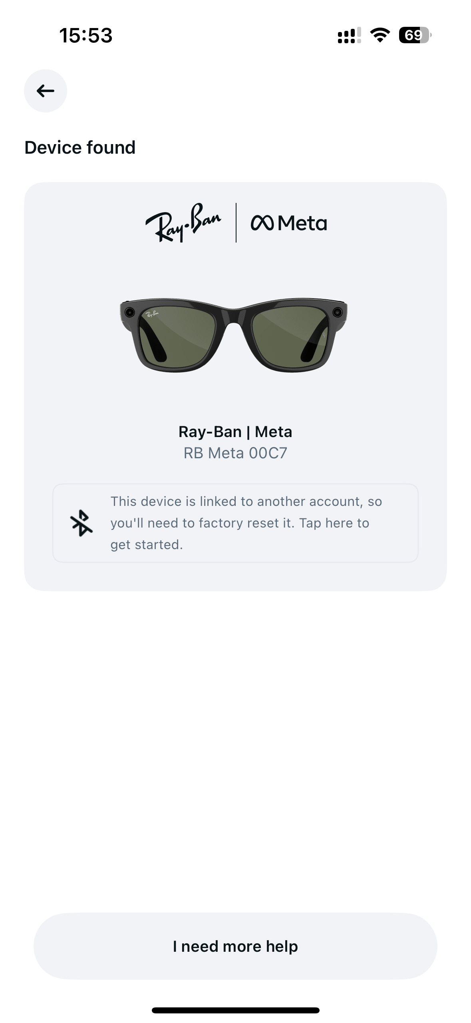This screenshot has width=471, height=1023.
Task: Tap the sunglasses product image
Action: pyautogui.click(x=234, y=335)
